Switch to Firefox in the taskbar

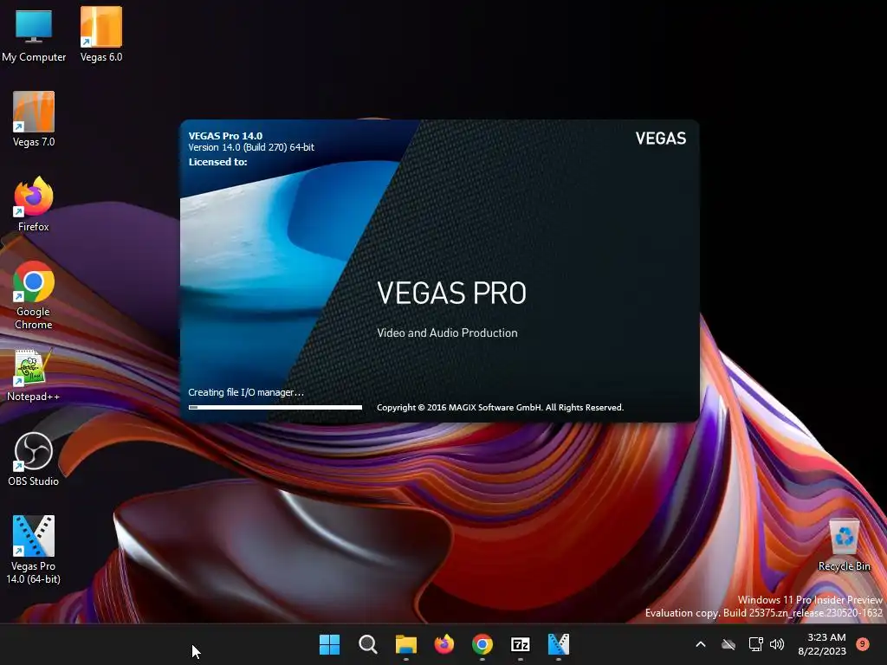[444, 644]
